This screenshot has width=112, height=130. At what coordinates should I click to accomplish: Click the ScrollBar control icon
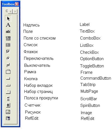pos(8,99)
